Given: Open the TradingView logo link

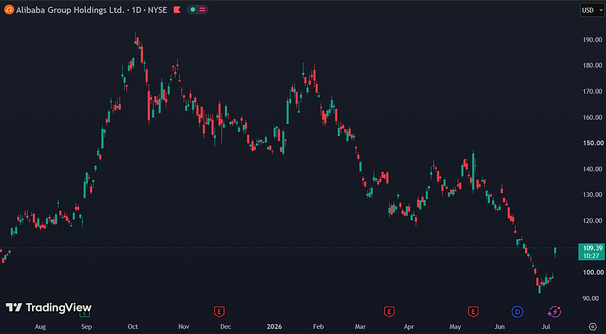Looking at the screenshot, I should coord(49,308).
